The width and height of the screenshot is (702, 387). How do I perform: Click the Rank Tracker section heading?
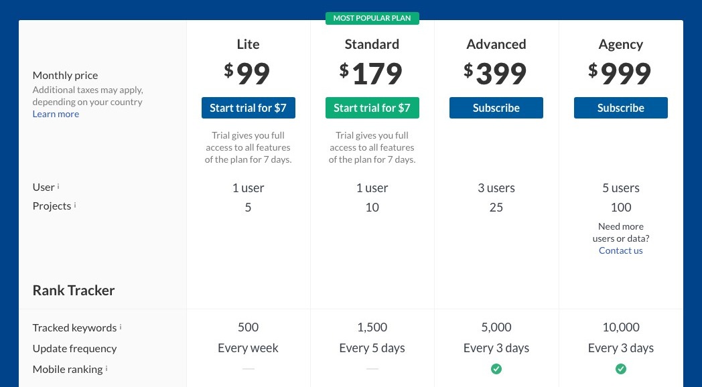click(74, 291)
